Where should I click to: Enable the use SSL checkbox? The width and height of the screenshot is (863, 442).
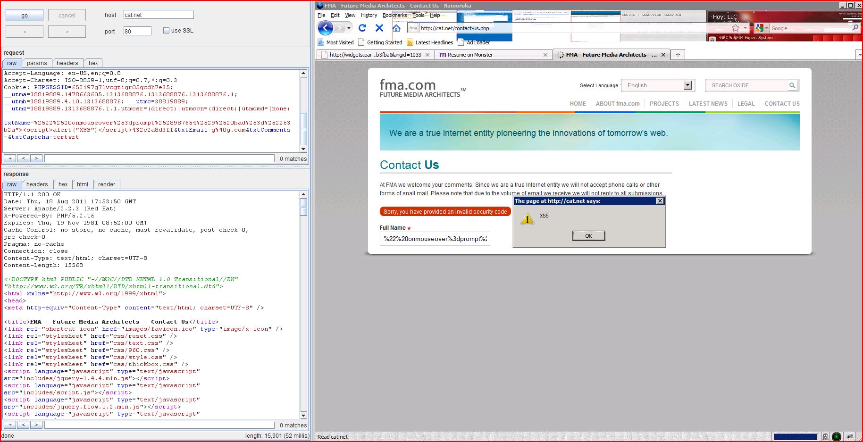tap(166, 31)
